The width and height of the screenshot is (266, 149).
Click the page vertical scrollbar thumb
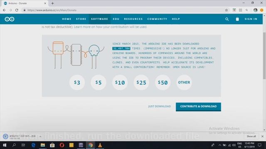tap(264, 55)
